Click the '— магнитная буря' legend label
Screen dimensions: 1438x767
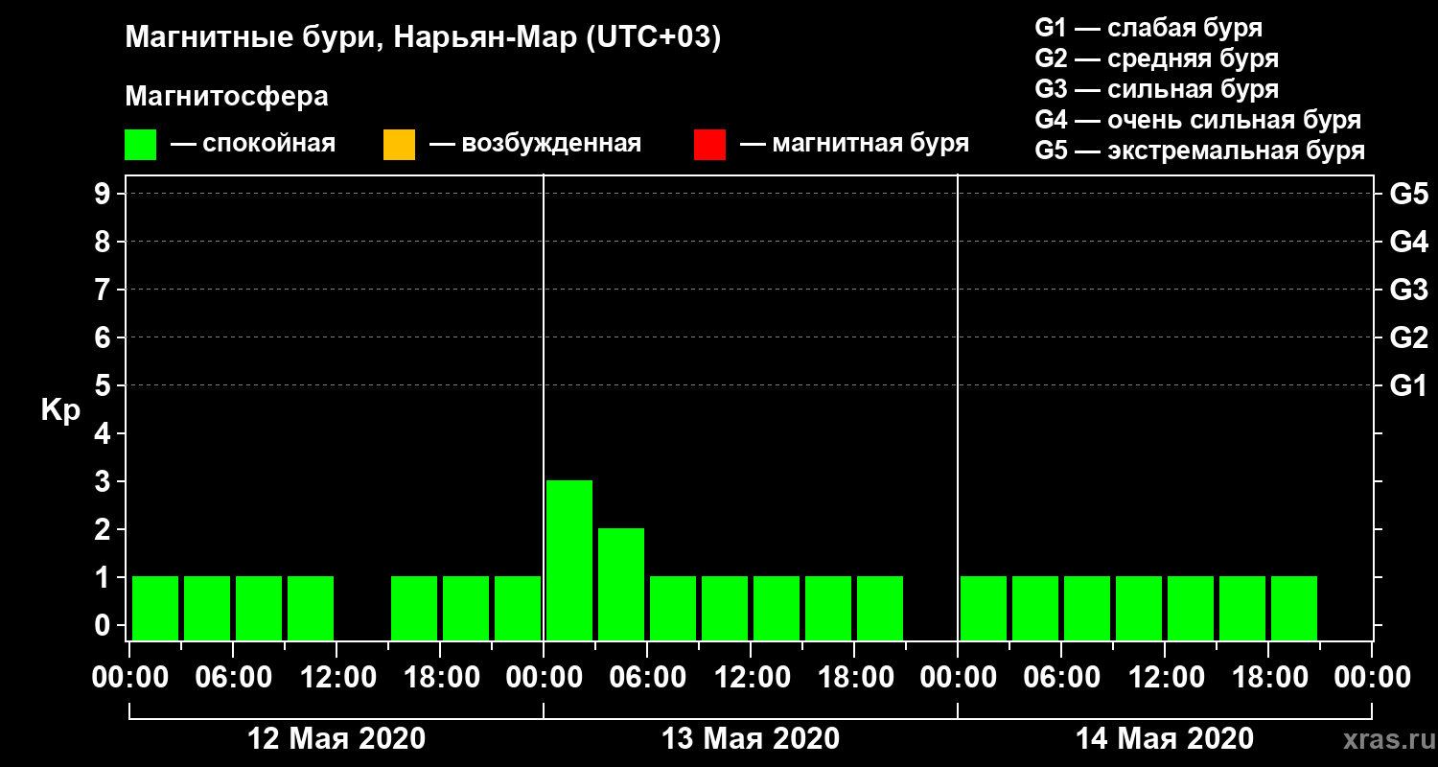tap(854, 144)
